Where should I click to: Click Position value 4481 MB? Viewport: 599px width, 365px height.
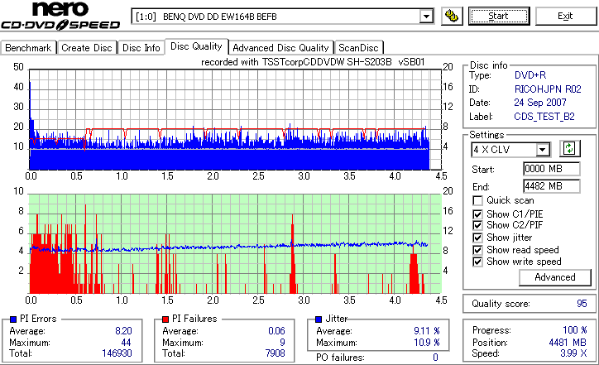pyautogui.click(x=568, y=343)
